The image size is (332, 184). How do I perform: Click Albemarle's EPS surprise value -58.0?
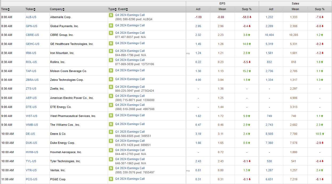point(245,17)
